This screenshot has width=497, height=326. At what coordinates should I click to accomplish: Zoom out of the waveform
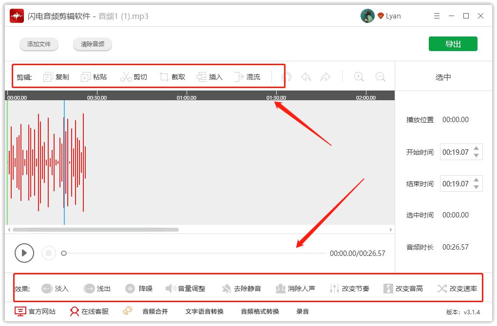[381, 77]
